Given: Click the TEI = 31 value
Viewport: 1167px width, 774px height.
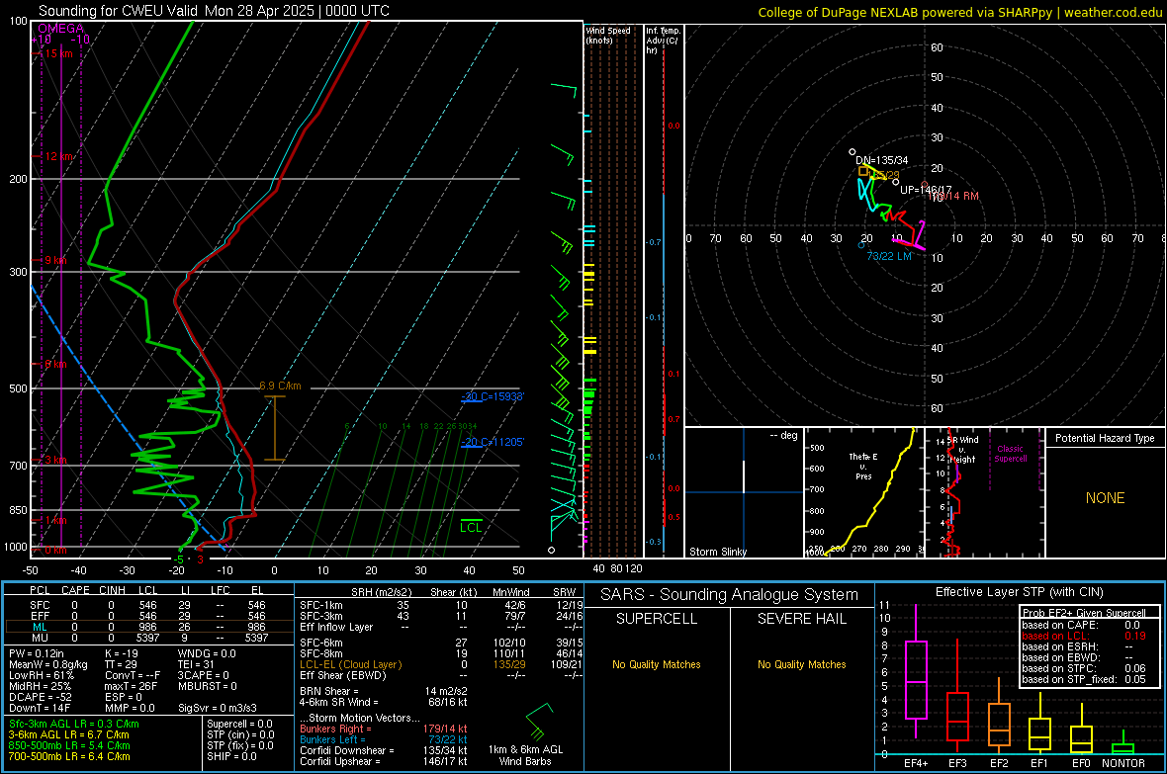Looking at the screenshot, I should point(196,664).
